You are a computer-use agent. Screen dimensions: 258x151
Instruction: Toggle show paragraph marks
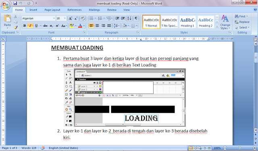point(136,19)
